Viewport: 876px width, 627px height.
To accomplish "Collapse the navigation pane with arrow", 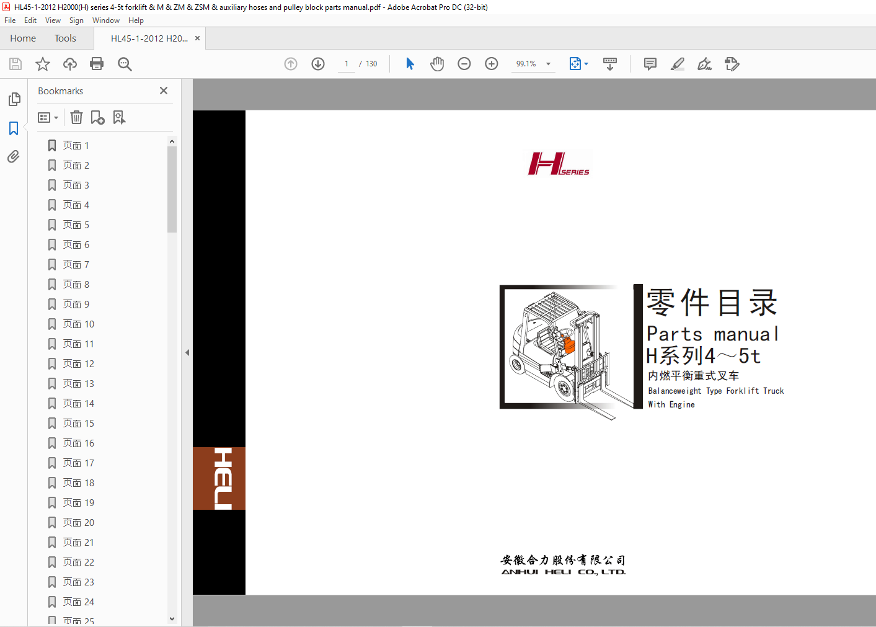I will pyautogui.click(x=187, y=352).
